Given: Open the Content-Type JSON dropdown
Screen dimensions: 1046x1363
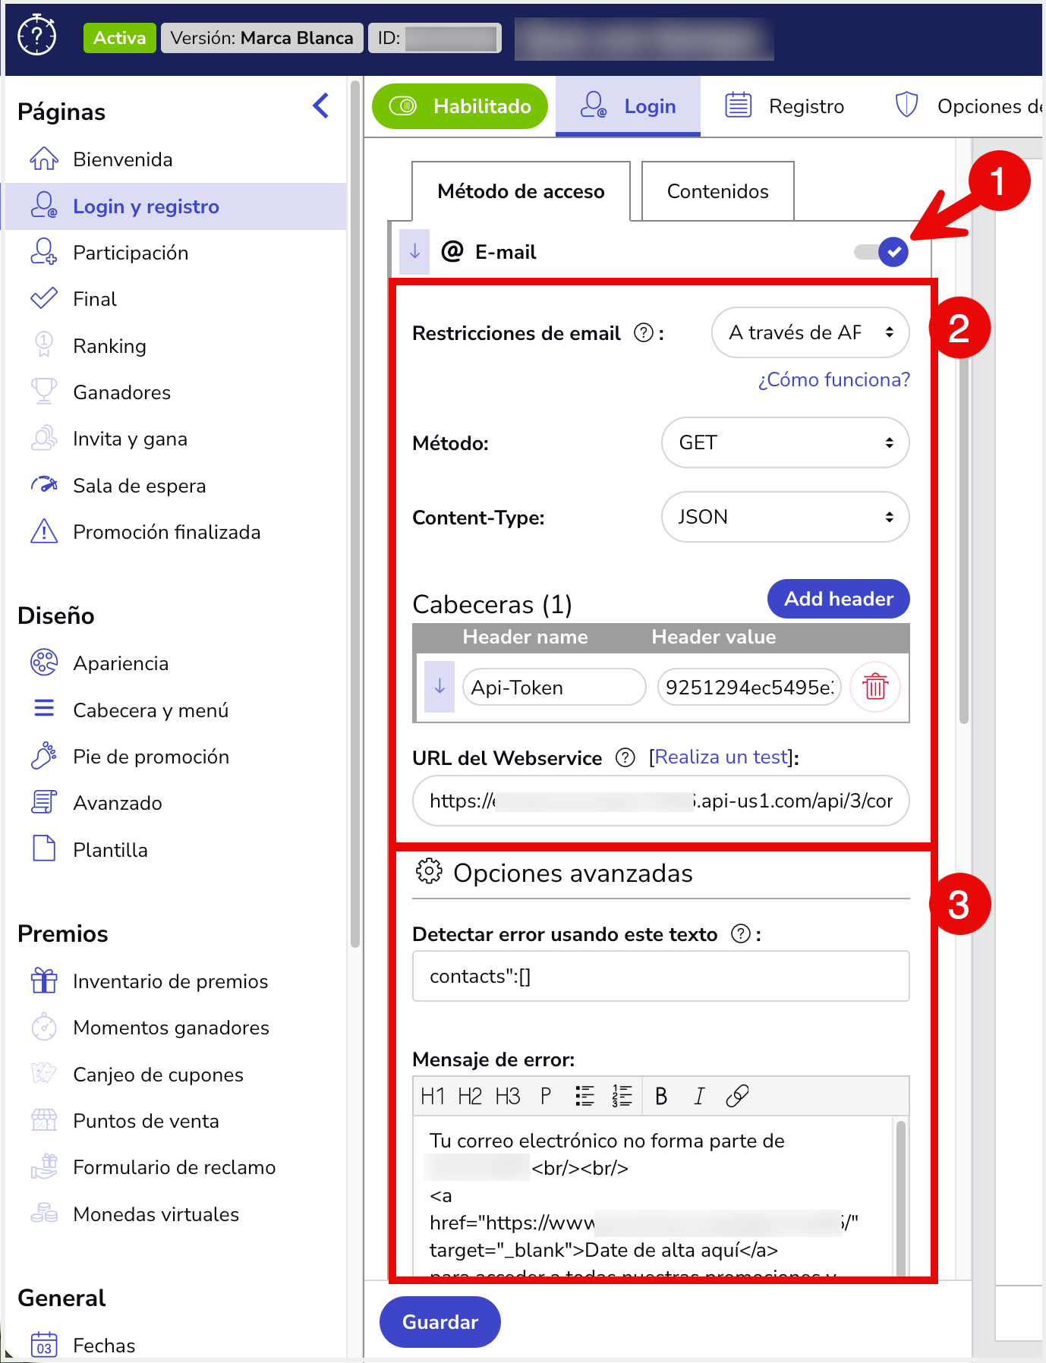Looking at the screenshot, I should 785,517.
